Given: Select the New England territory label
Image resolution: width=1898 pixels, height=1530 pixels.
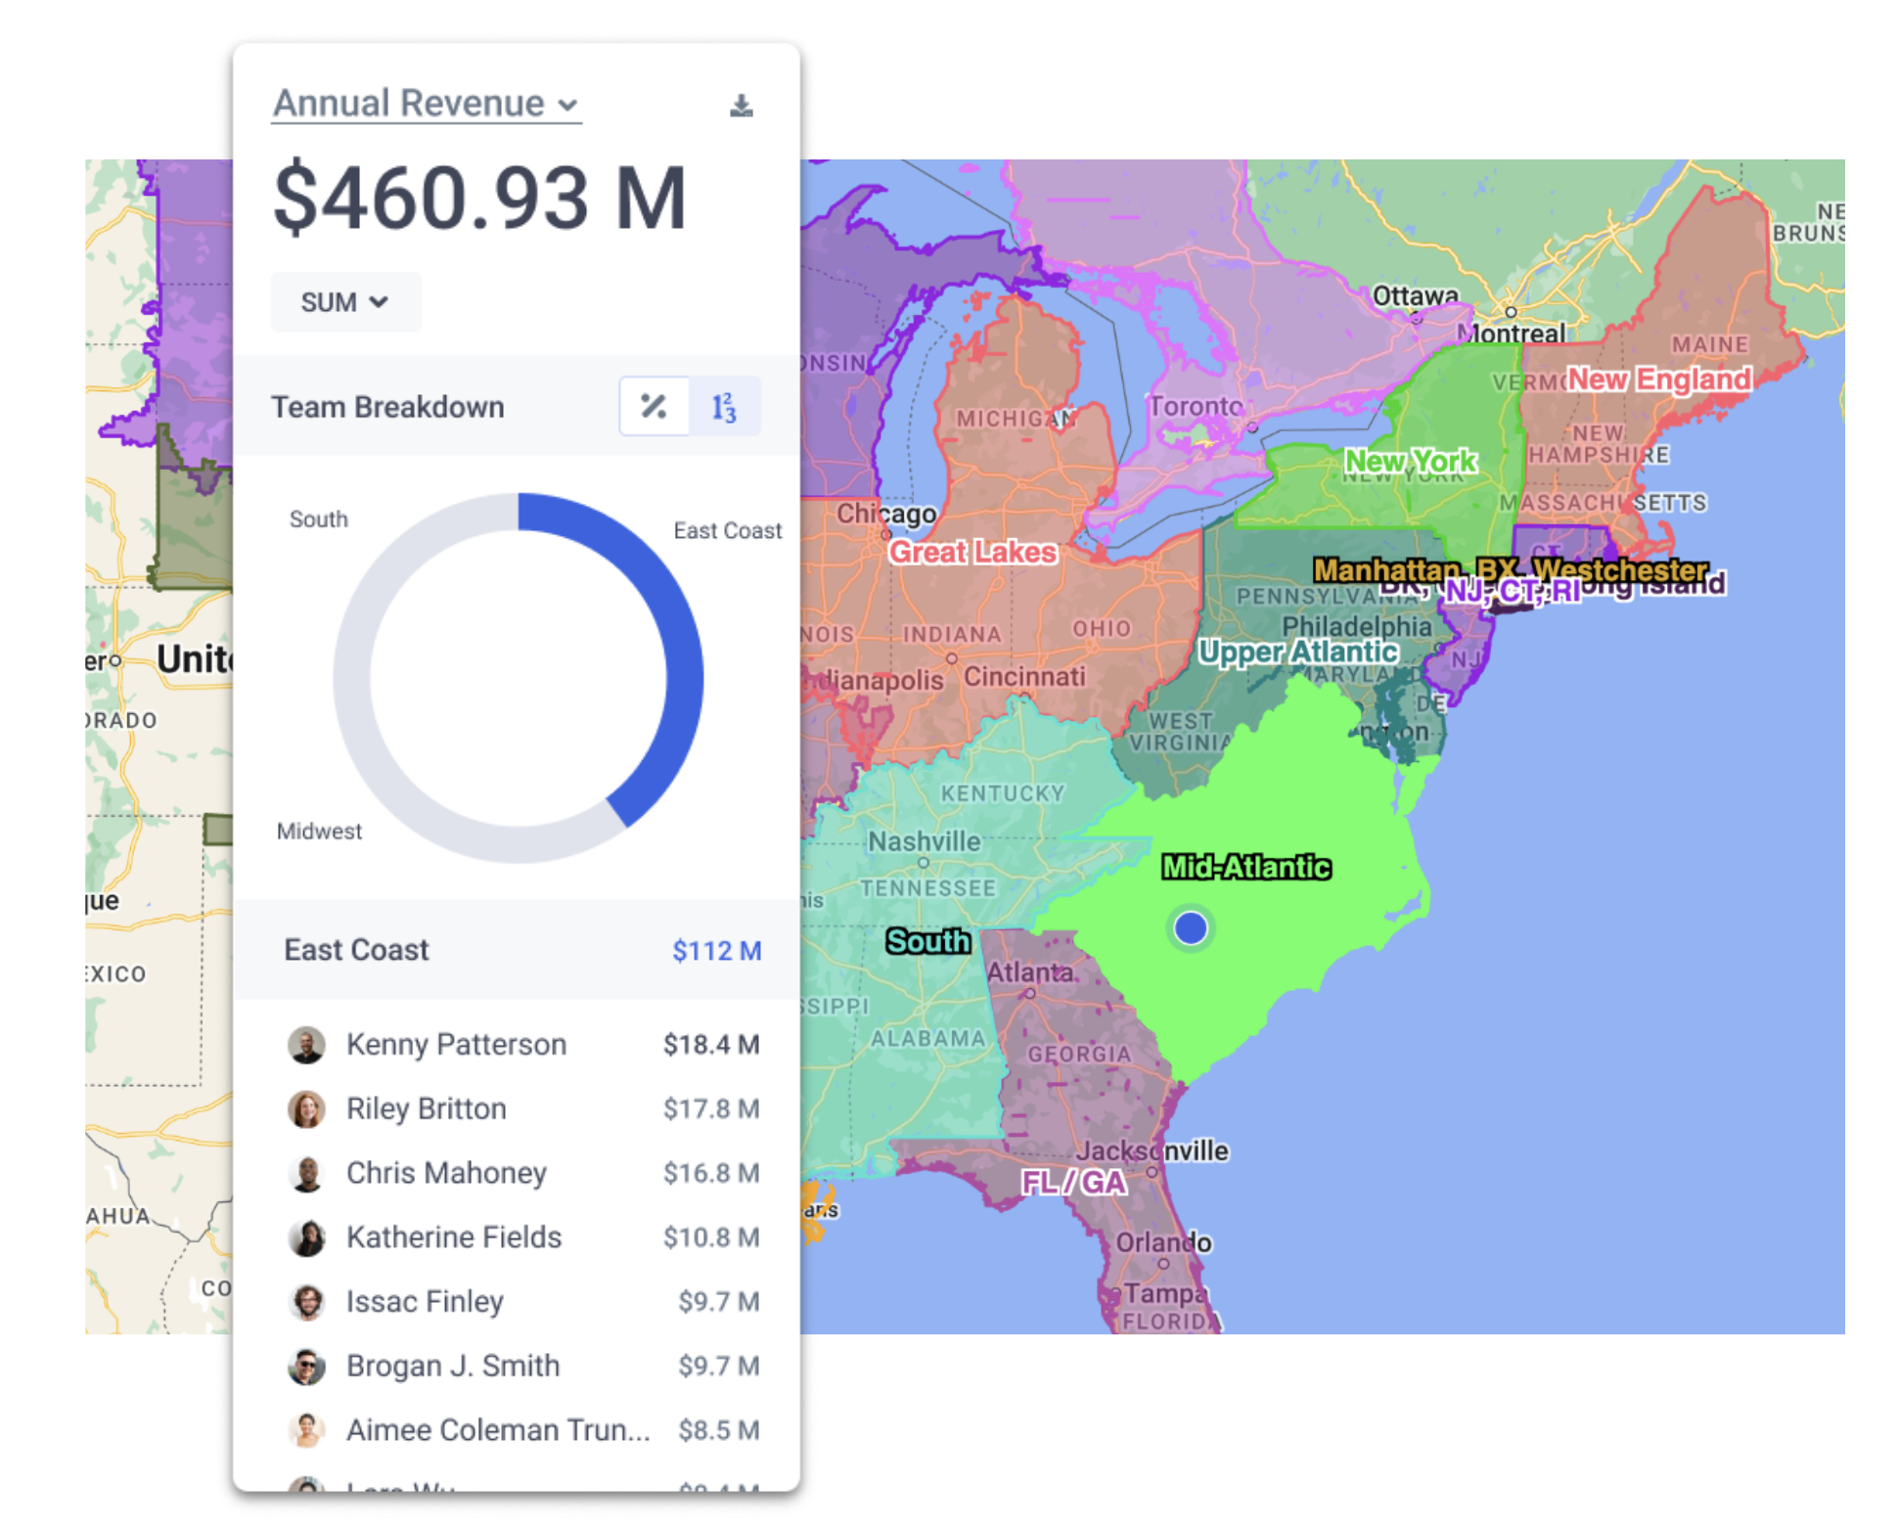Looking at the screenshot, I should 1659,380.
